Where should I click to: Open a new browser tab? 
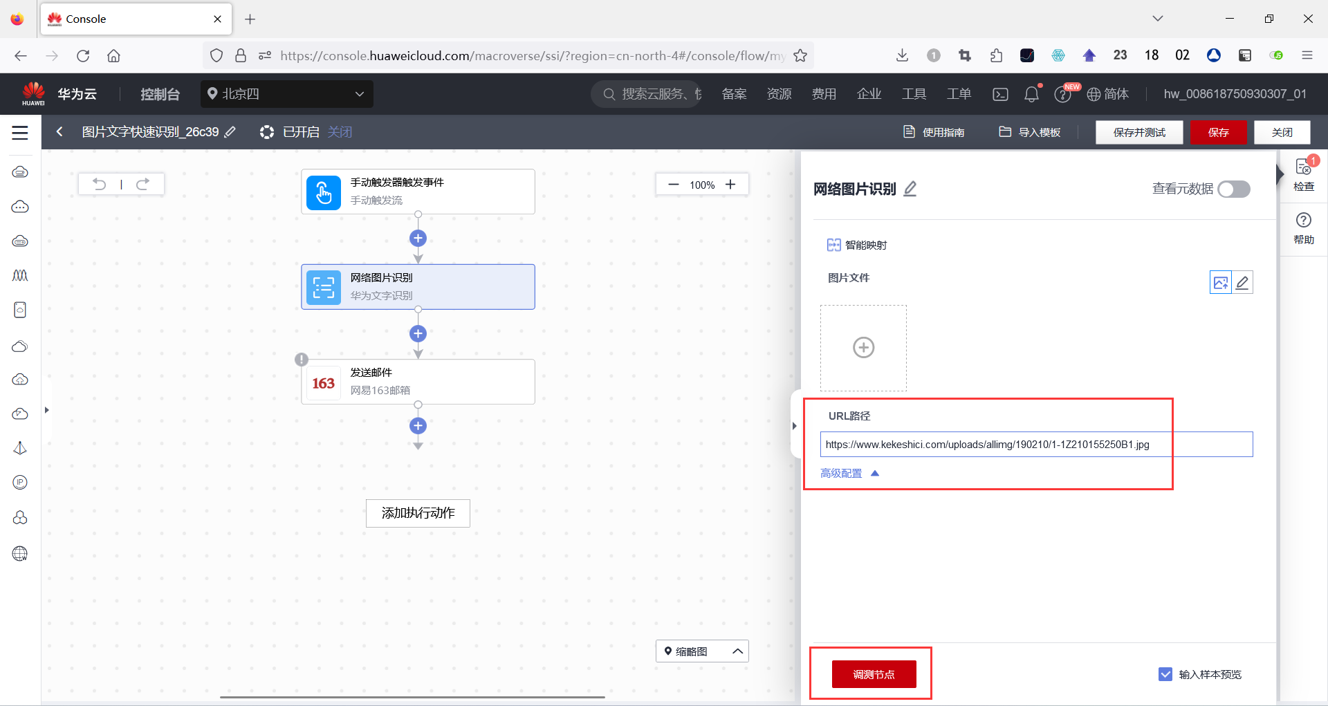[250, 19]
